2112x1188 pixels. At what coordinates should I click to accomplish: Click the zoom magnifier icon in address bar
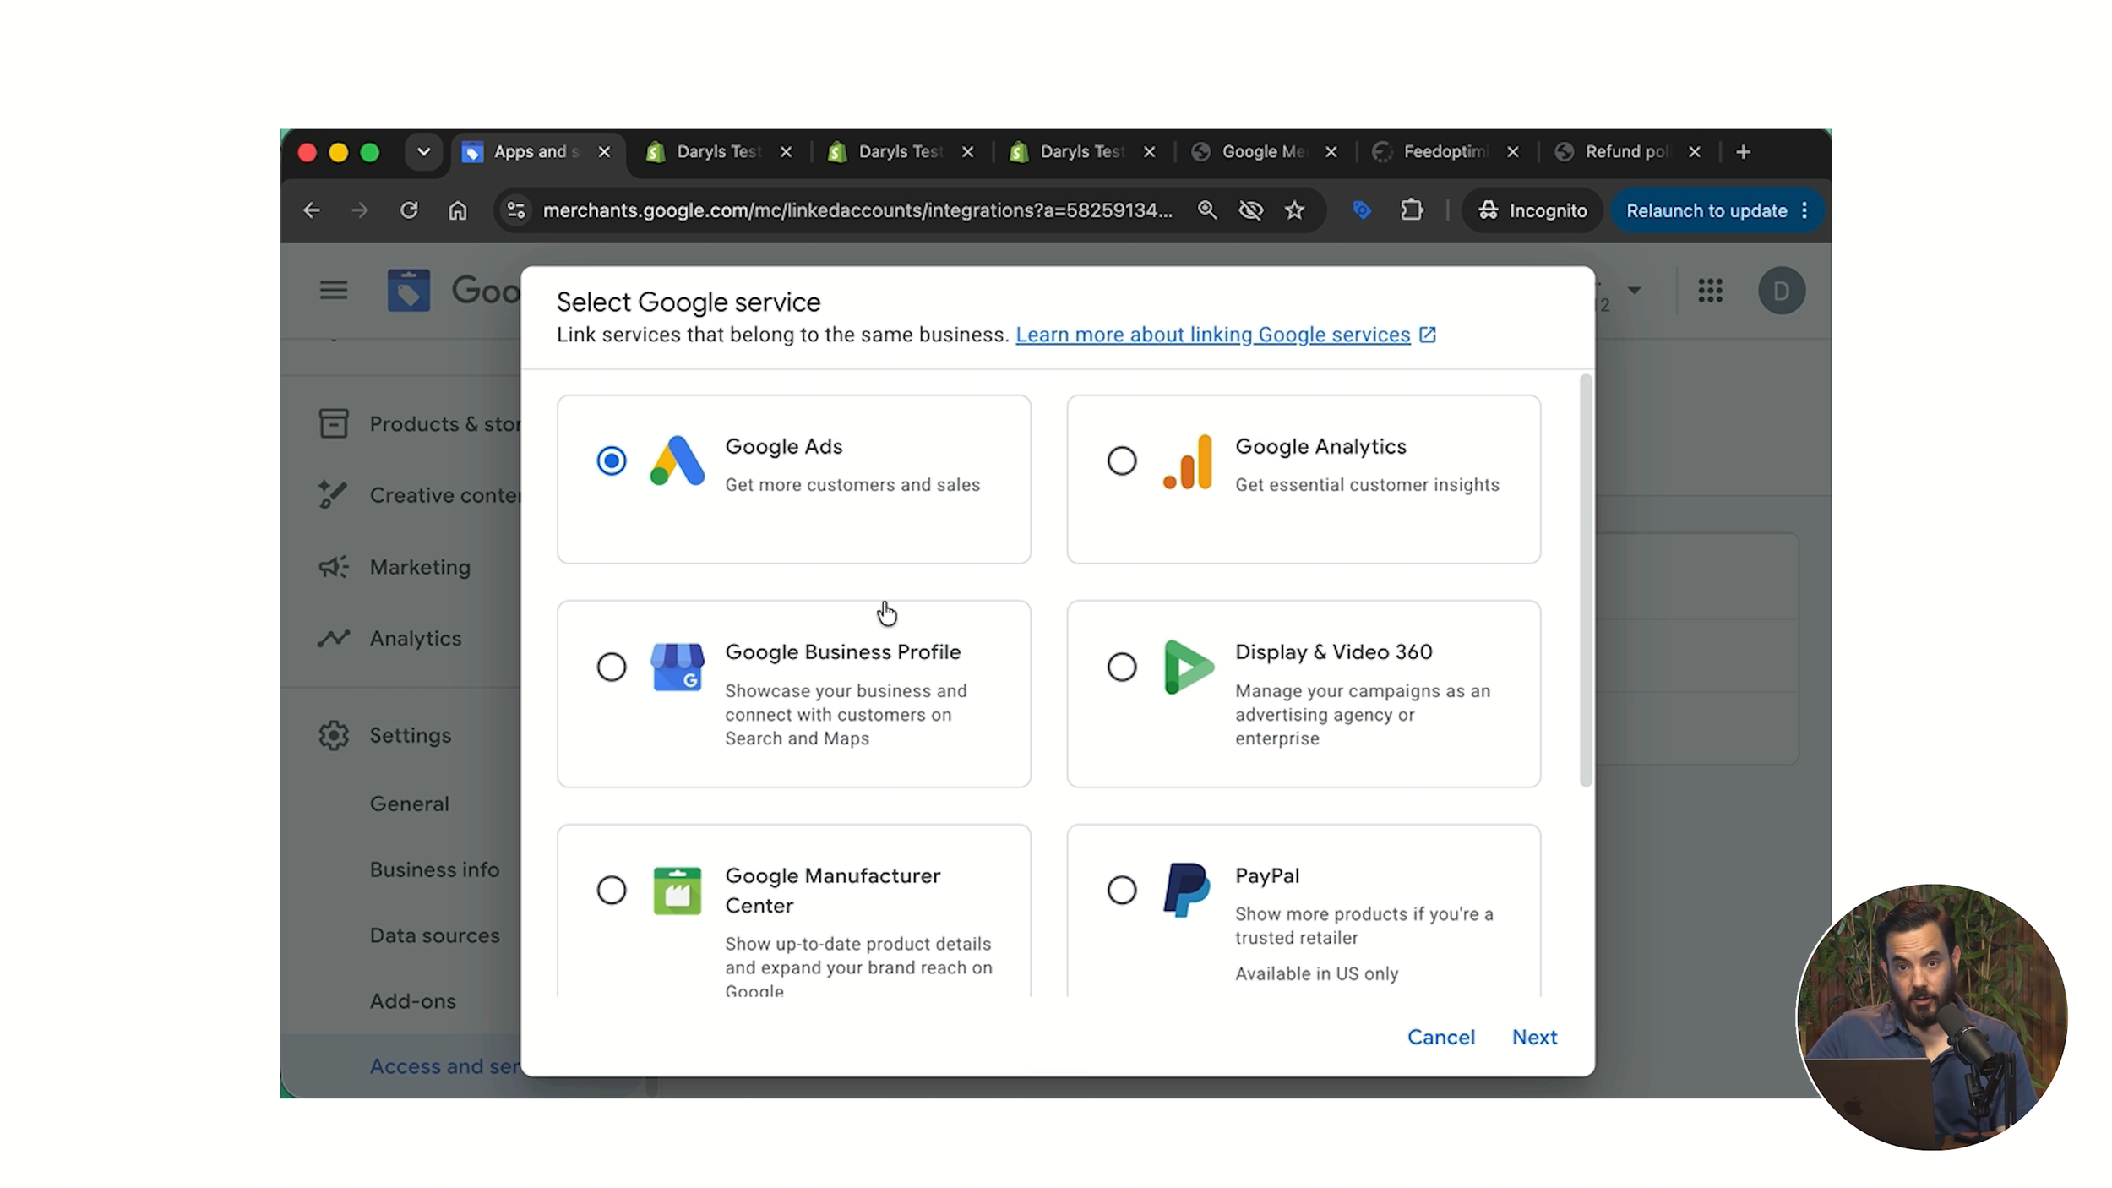pyautogui.click(x=1206, y=210)
